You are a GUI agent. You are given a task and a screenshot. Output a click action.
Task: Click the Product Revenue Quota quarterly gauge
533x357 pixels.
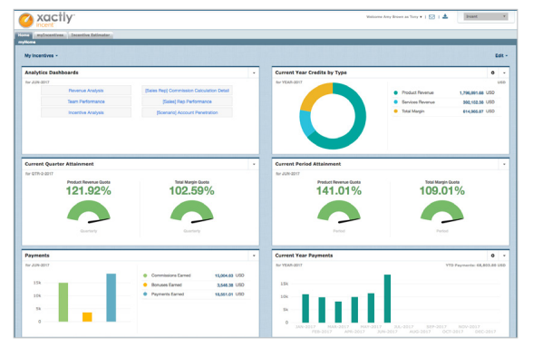89,212
